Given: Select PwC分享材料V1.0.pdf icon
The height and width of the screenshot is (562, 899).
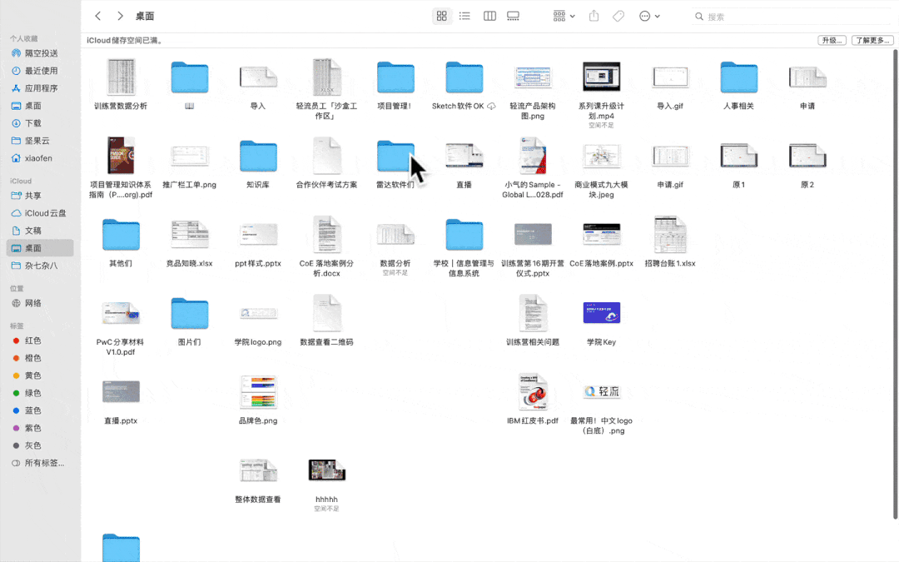Looking at the screenshot, I should click(x=121, y=313).
